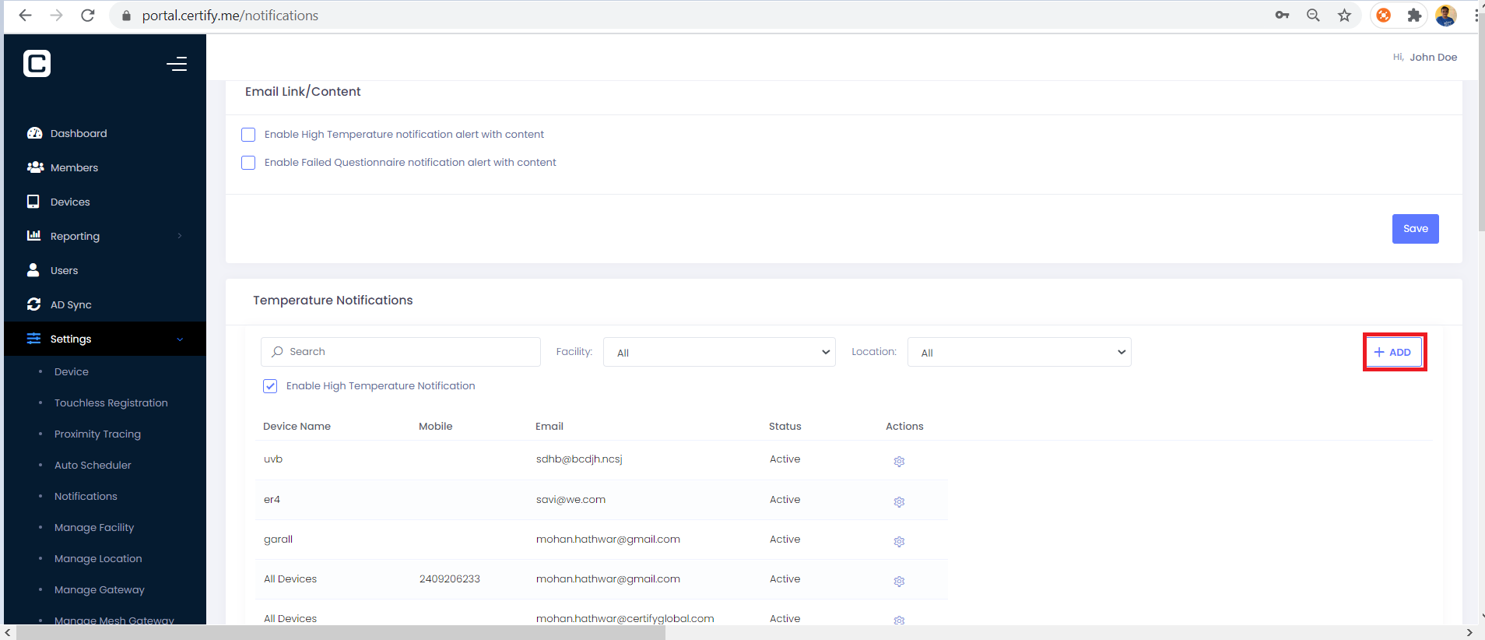Viewport: 1485px width, 640px height.
Task: Bookmark the page with the star icon
Action: [x=1344, y=16]
